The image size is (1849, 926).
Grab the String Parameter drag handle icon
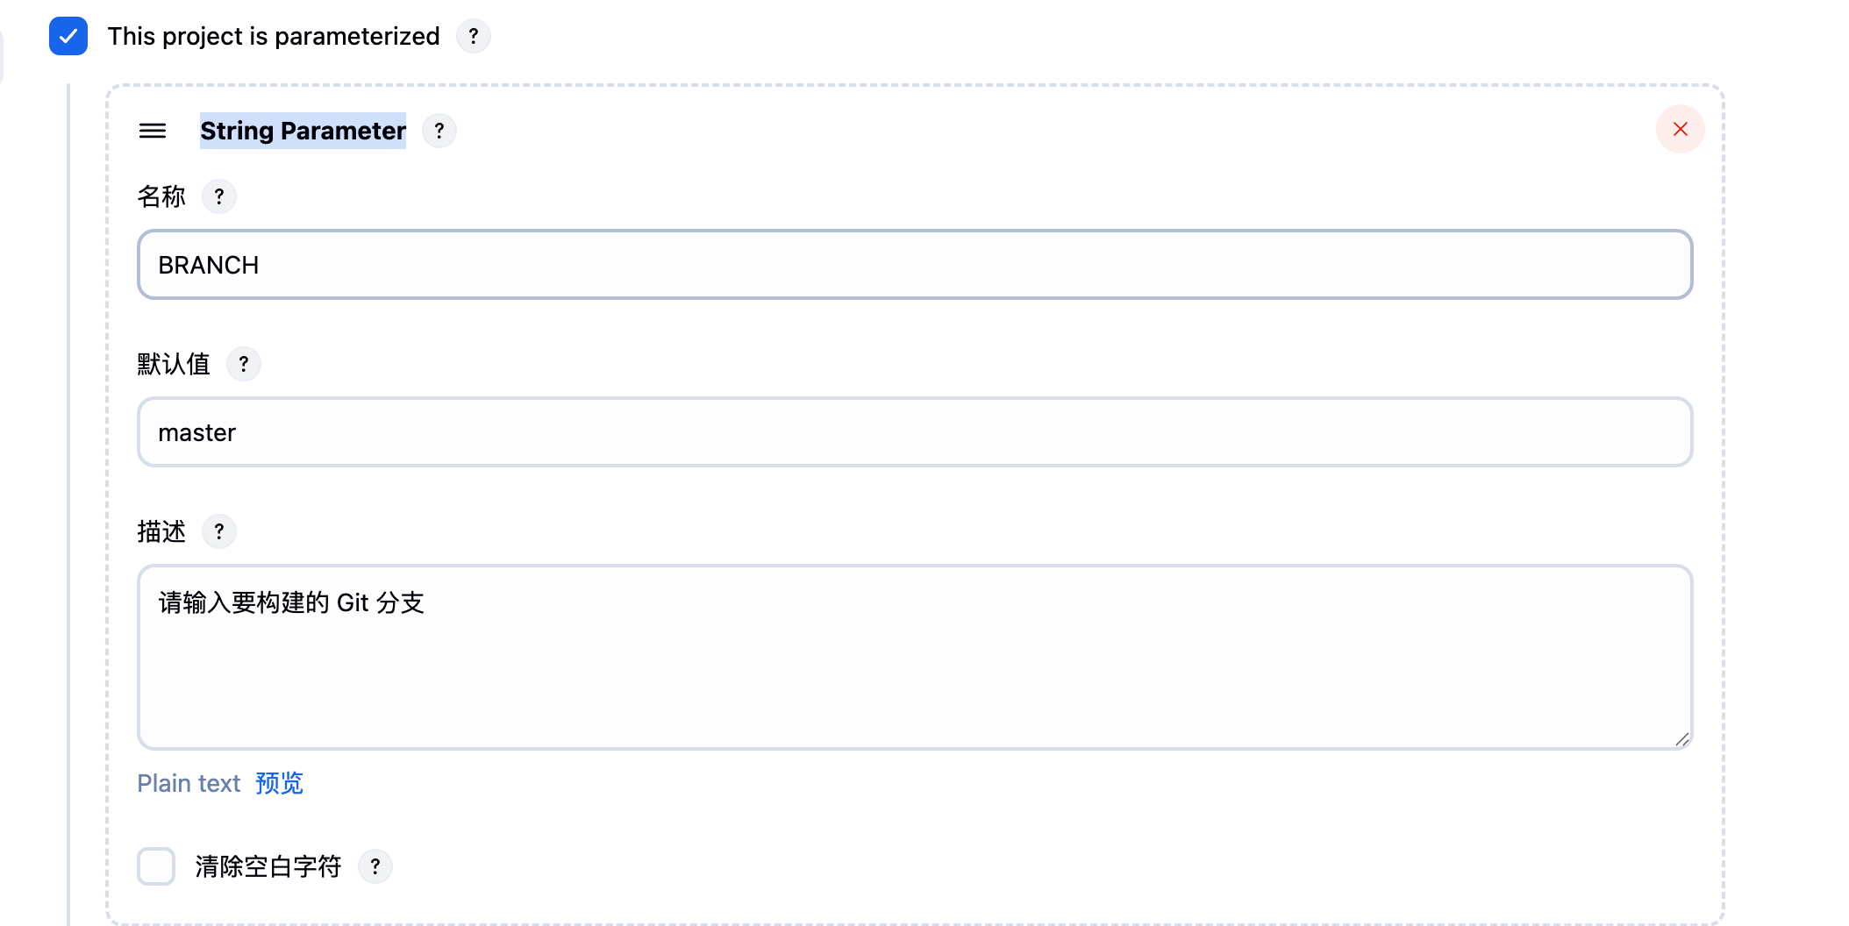[x=153, y=131]
